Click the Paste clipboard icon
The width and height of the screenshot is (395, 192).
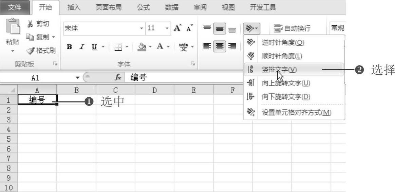[13, 27]
